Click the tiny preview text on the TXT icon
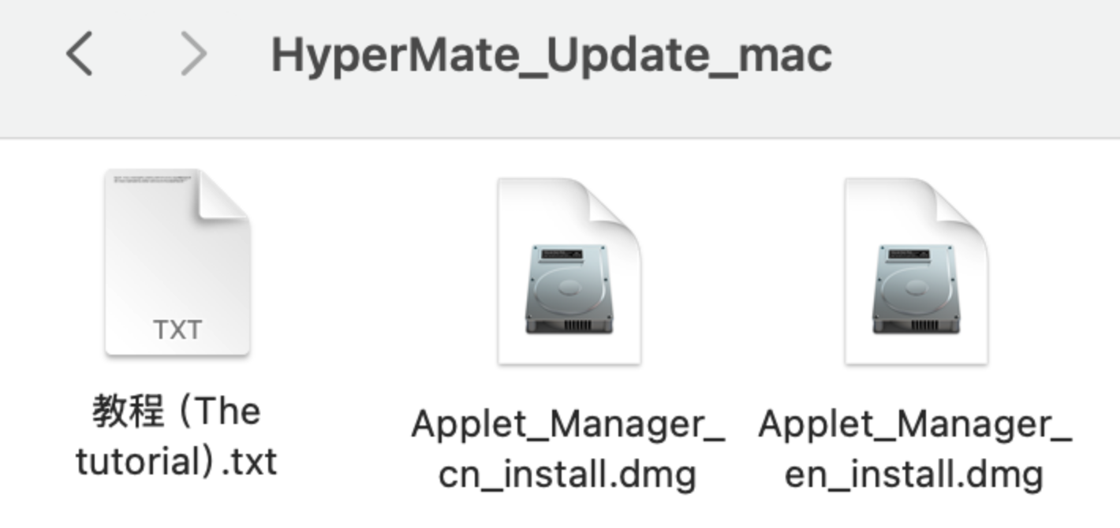The image size is (1120, 528). [x=152, y=180]
